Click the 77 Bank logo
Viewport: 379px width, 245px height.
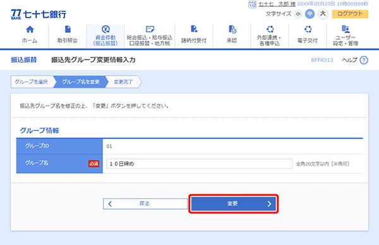tap(39, 15)
